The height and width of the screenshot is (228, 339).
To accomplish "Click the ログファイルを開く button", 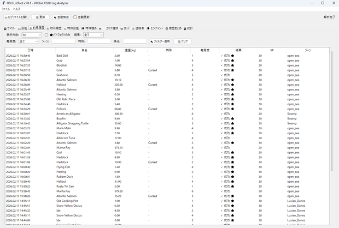I will 16,17.
